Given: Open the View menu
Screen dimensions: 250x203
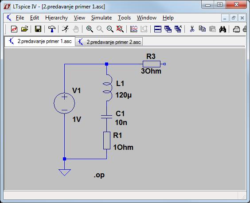Looking at the screenshot, I should 79,18.
